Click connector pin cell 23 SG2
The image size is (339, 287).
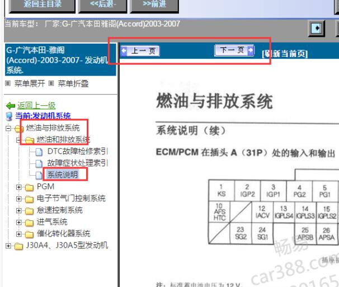241,233
